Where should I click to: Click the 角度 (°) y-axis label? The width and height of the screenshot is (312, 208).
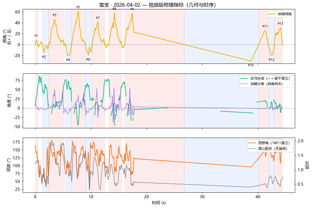point(9,101)
